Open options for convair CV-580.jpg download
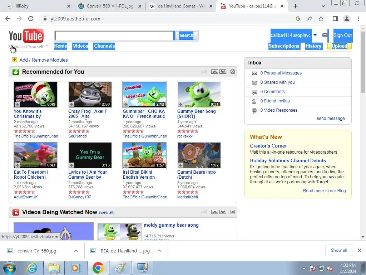Screen dimensions: 366x275 [x=76, y=251]
